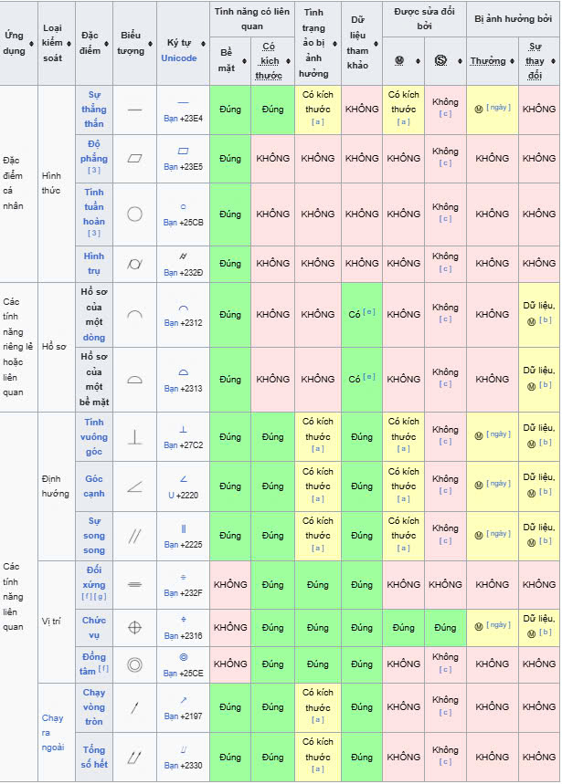The height and width of the screenshot is (784, 562).
Task: Click the flatness parallelogram symbol image
Action: [134, 159]
